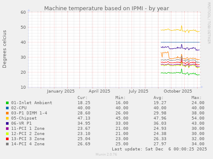Click the blue 02-CPU legend swatch
This screenshot has height=159, width=213.
pyautogui.click(x=7, y=108)
